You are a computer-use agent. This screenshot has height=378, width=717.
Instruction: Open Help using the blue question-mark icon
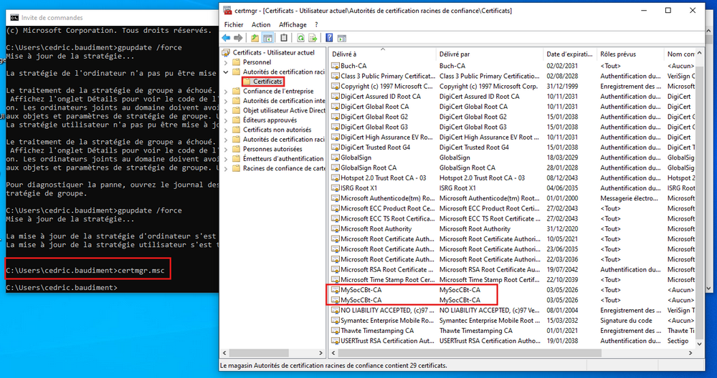click(x=329, y=38)
